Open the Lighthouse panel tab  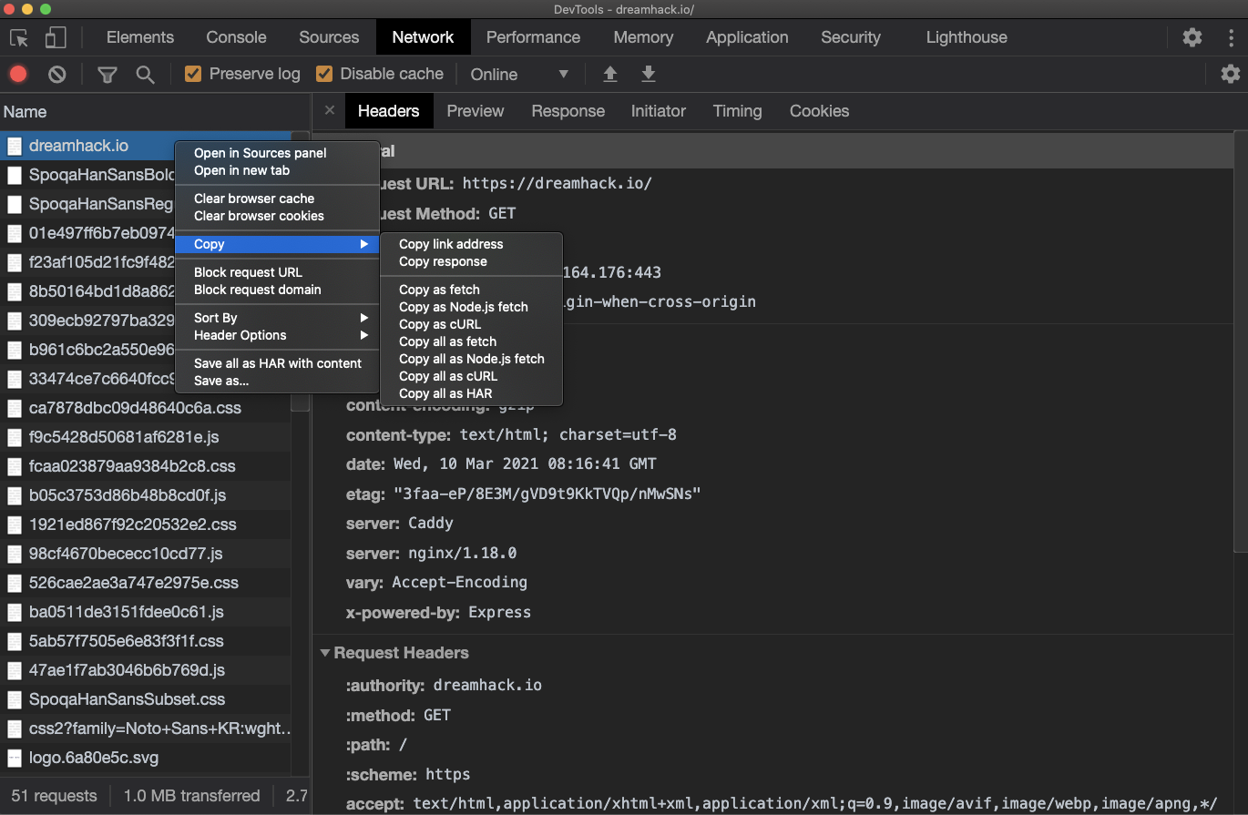click(x=967, y=37)
